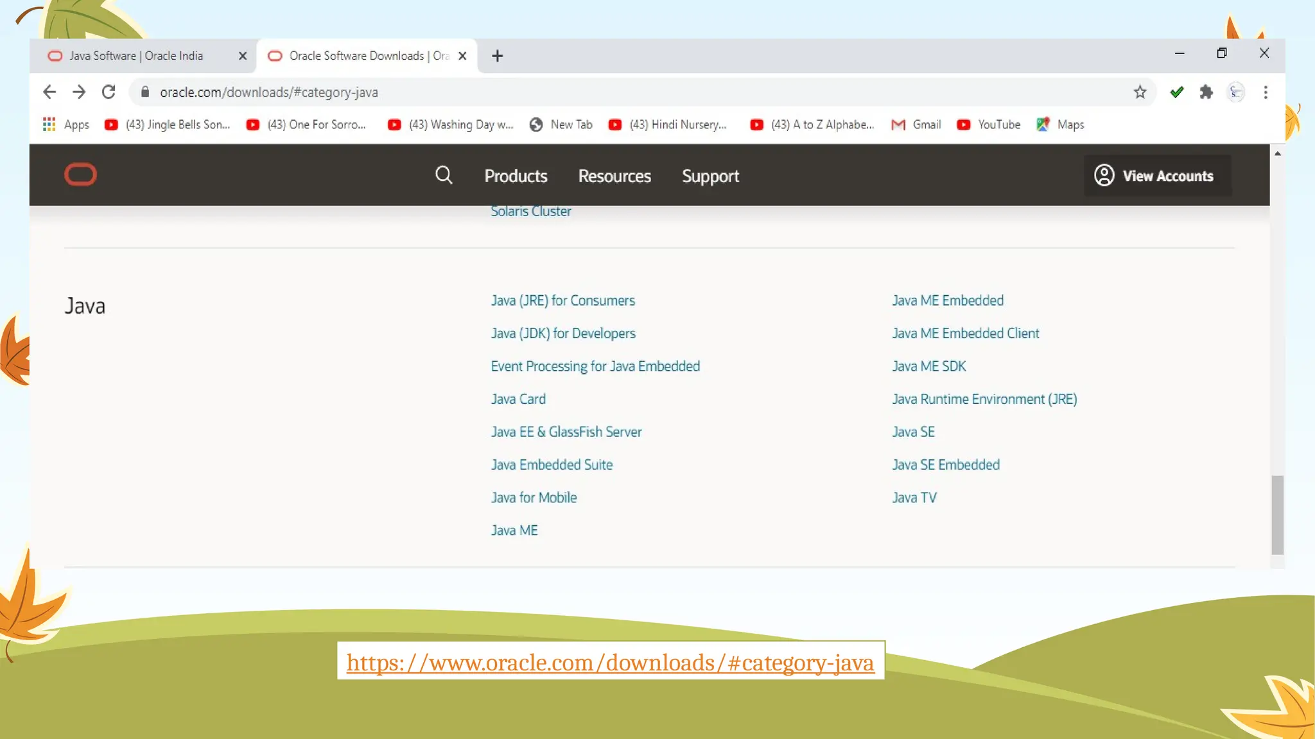Bookmark this page with star icon
Viewport: 1315px width, 739px height.
click(x=1140, y=92)
